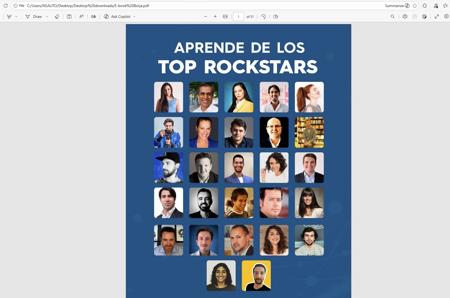The width and height of the screenshot is (450, 298).
Task: Open the Save as icon
Action: pyautogui.click(x=425, y=17)
